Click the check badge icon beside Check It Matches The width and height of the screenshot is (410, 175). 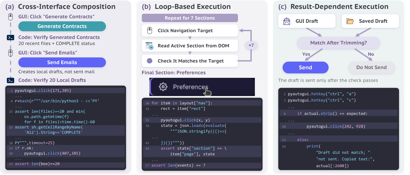(x=150, y=61)
